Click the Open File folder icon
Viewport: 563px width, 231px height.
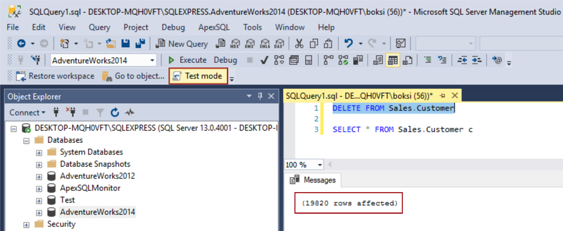click(x=111, y=44)
